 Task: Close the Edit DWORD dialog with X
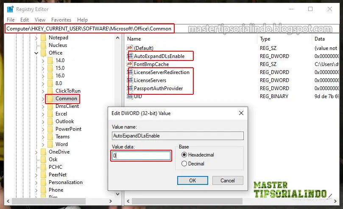241,113
